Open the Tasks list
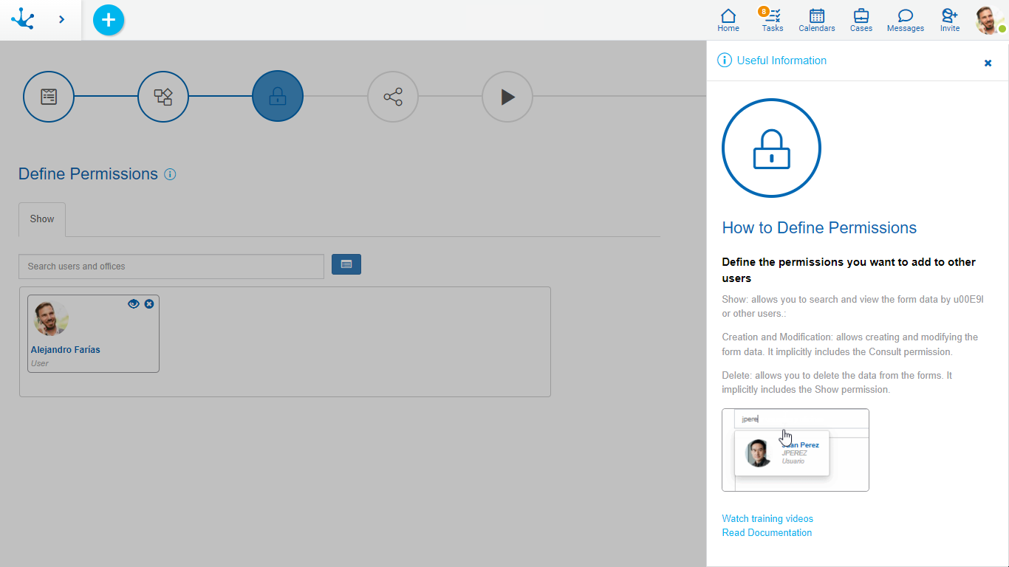1009x567 pixels. [772, 20]
